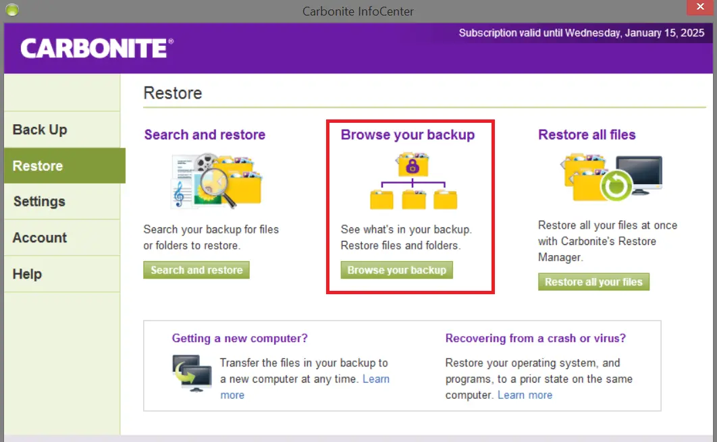Image resolution: width=717 pixels, height=442 pixels.
Task: Open the Back Up section in sidebar
Action: [40, 130]
